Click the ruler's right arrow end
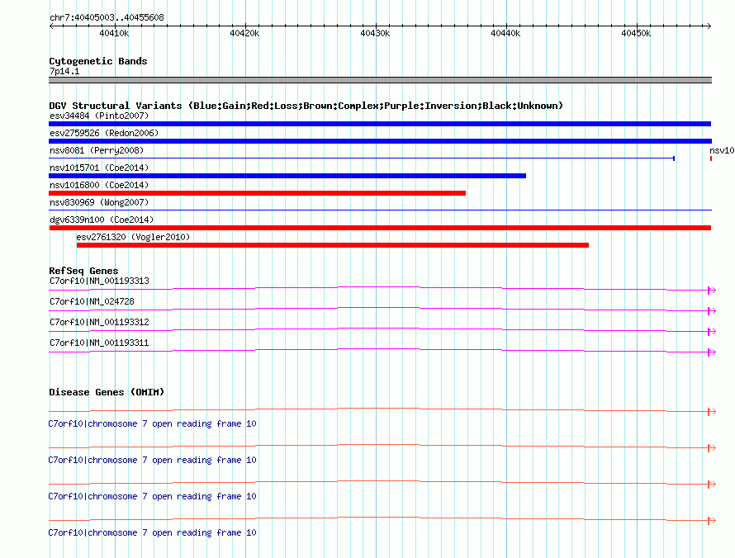 pos(709,26)
